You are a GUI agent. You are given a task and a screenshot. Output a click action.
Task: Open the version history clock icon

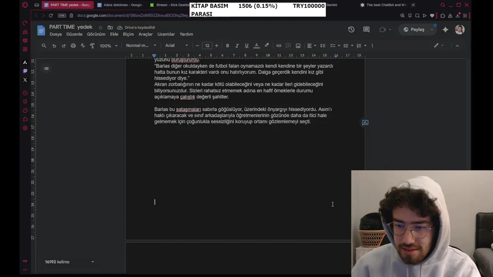tap(351, 29)
